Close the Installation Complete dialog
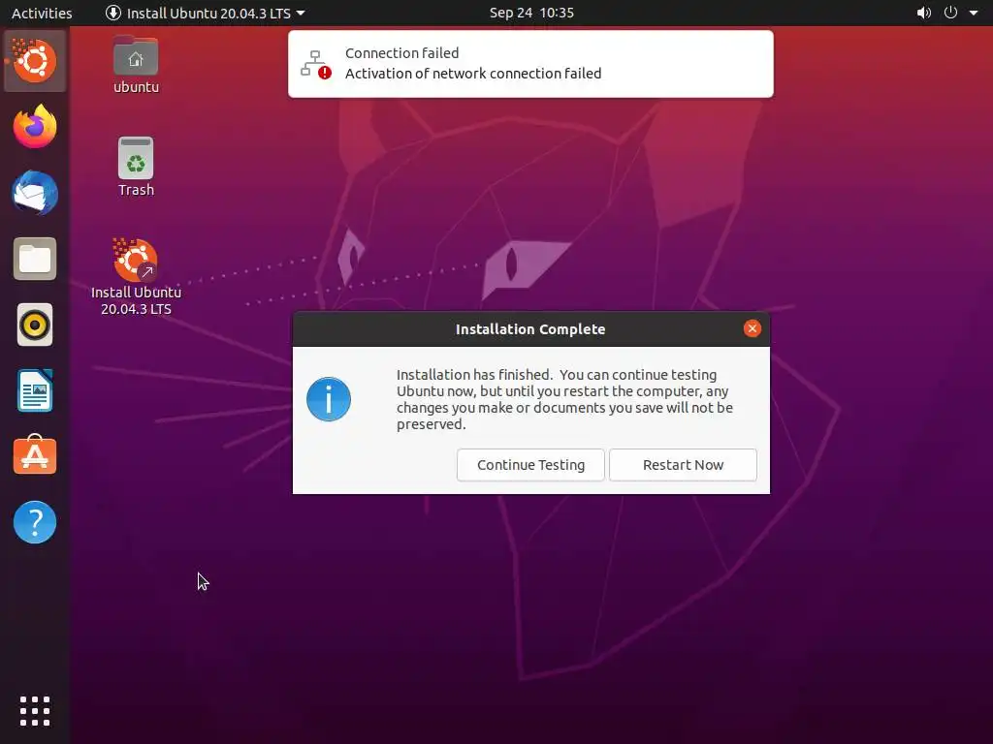The height and width of the screenshot is (744, 993). (x=752, y=328)
